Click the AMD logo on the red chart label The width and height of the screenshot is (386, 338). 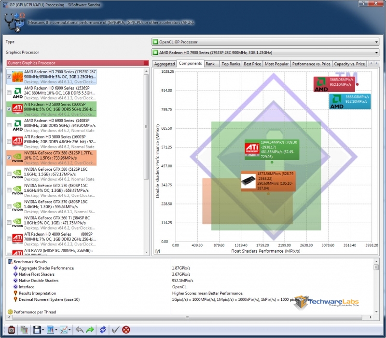click(x=321, y=85)
